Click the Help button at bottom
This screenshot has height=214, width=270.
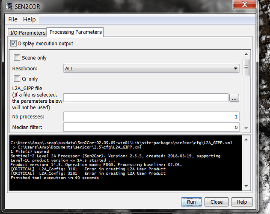[x=242, y=202]
